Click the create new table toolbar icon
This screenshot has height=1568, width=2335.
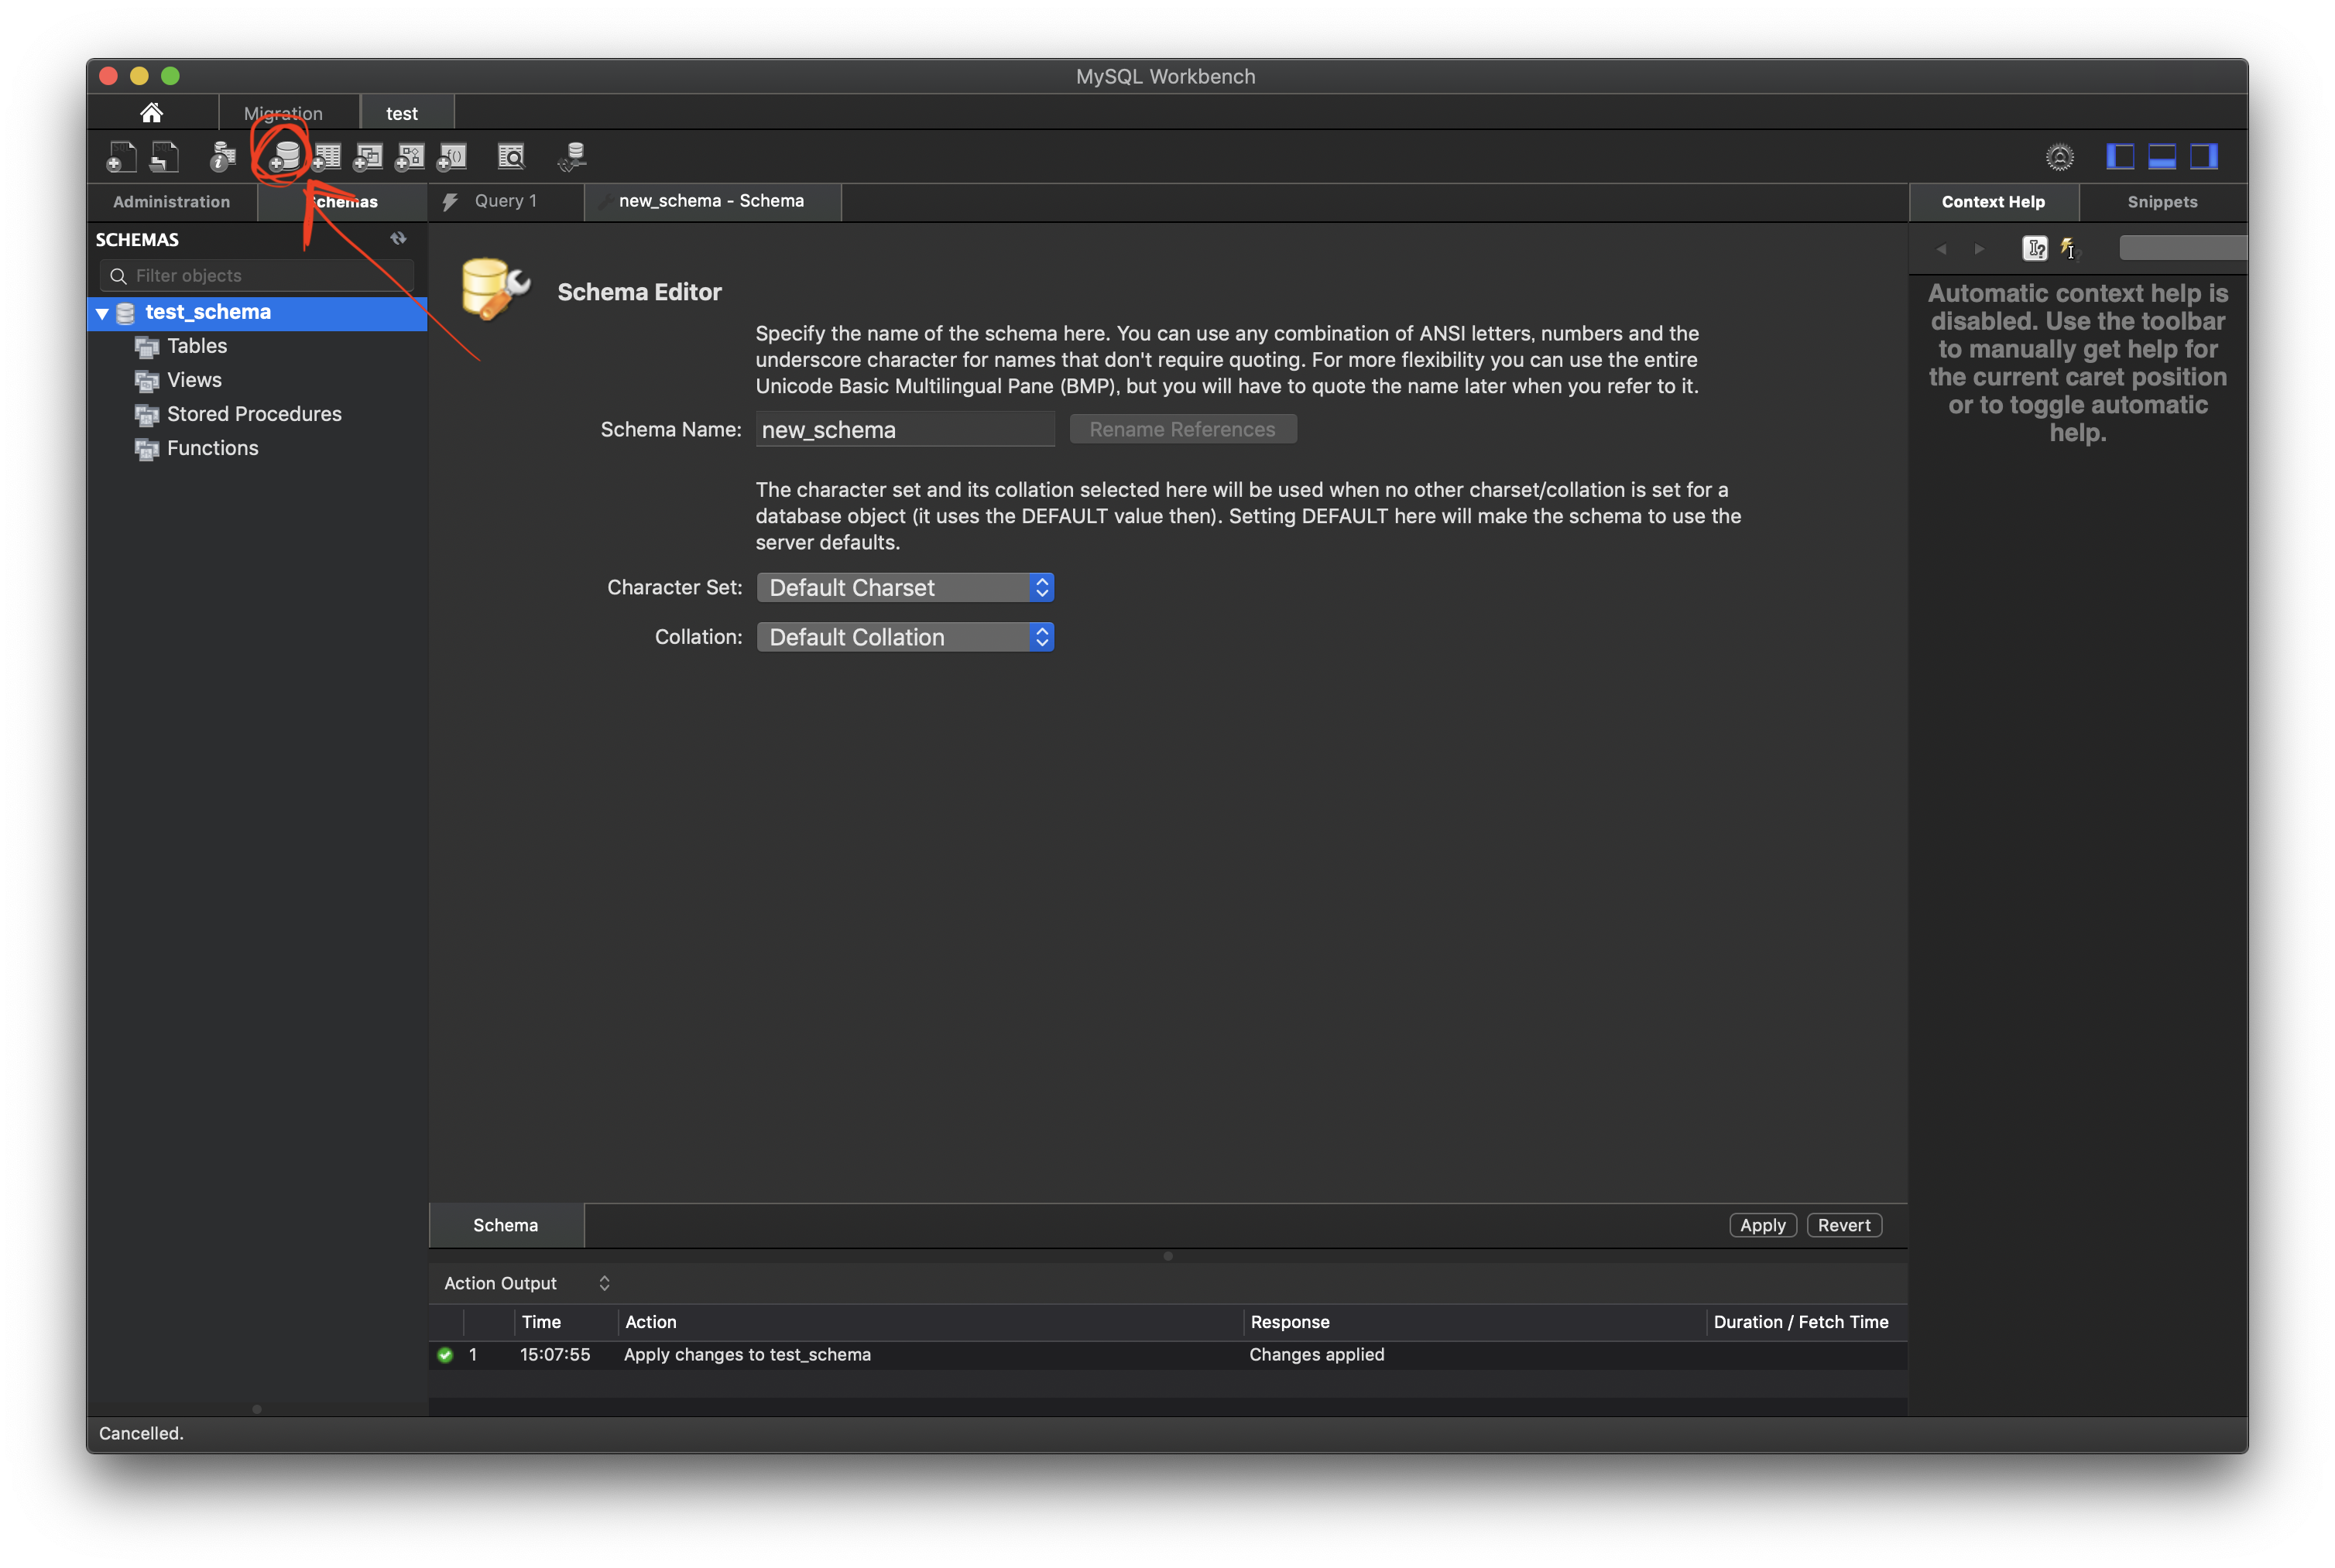pos(326,156)
